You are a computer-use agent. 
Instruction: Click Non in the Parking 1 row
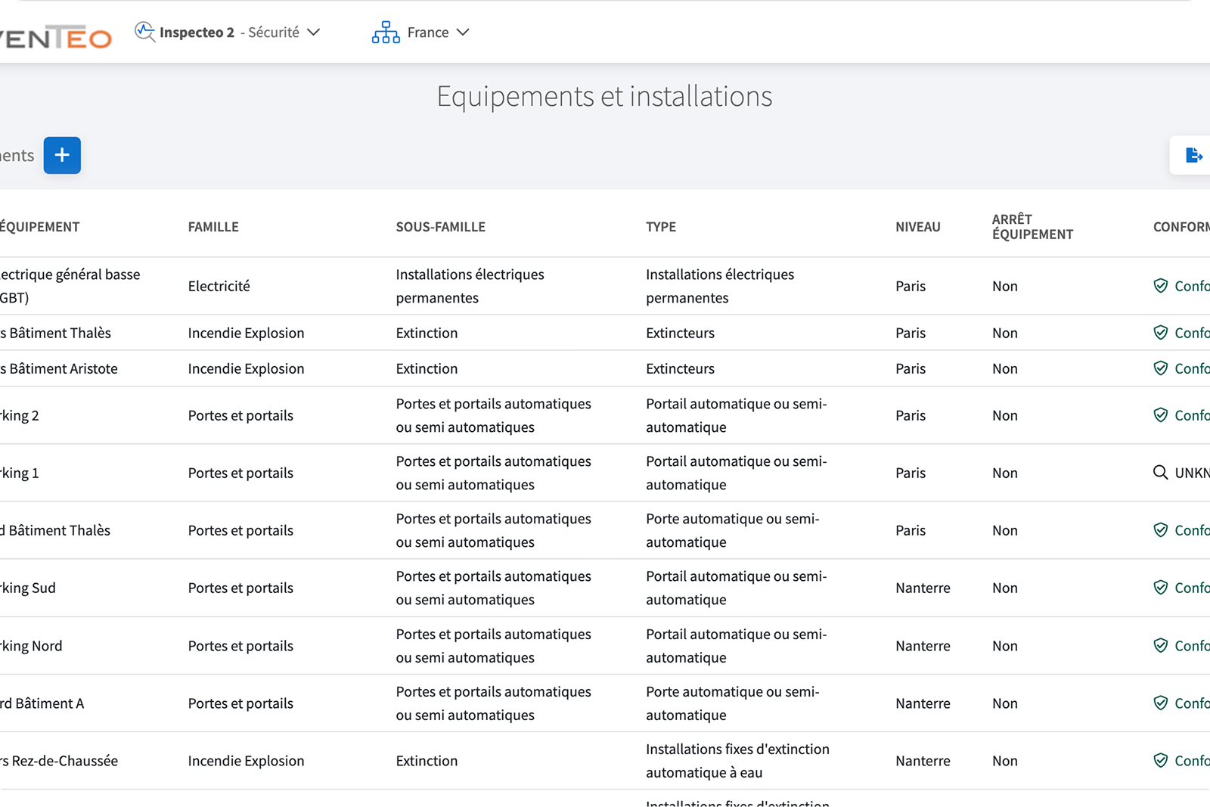(1005, 473)
